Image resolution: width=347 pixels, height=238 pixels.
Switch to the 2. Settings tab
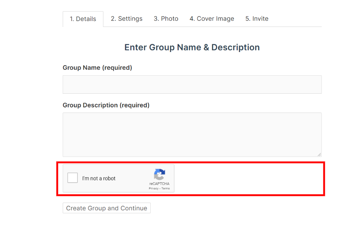(127, 19)
